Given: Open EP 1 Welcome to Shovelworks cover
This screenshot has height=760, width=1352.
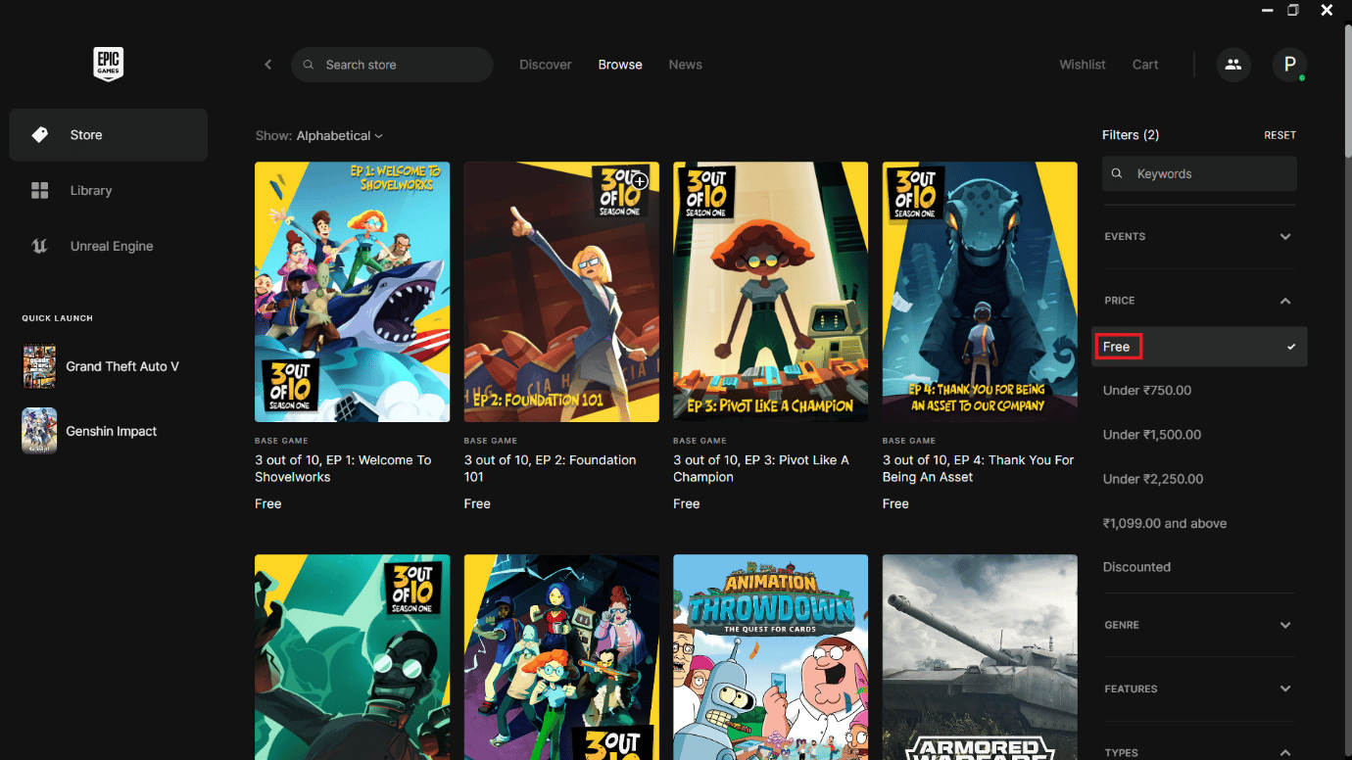Looking at the screenshot, I should (x=353, y=292).
